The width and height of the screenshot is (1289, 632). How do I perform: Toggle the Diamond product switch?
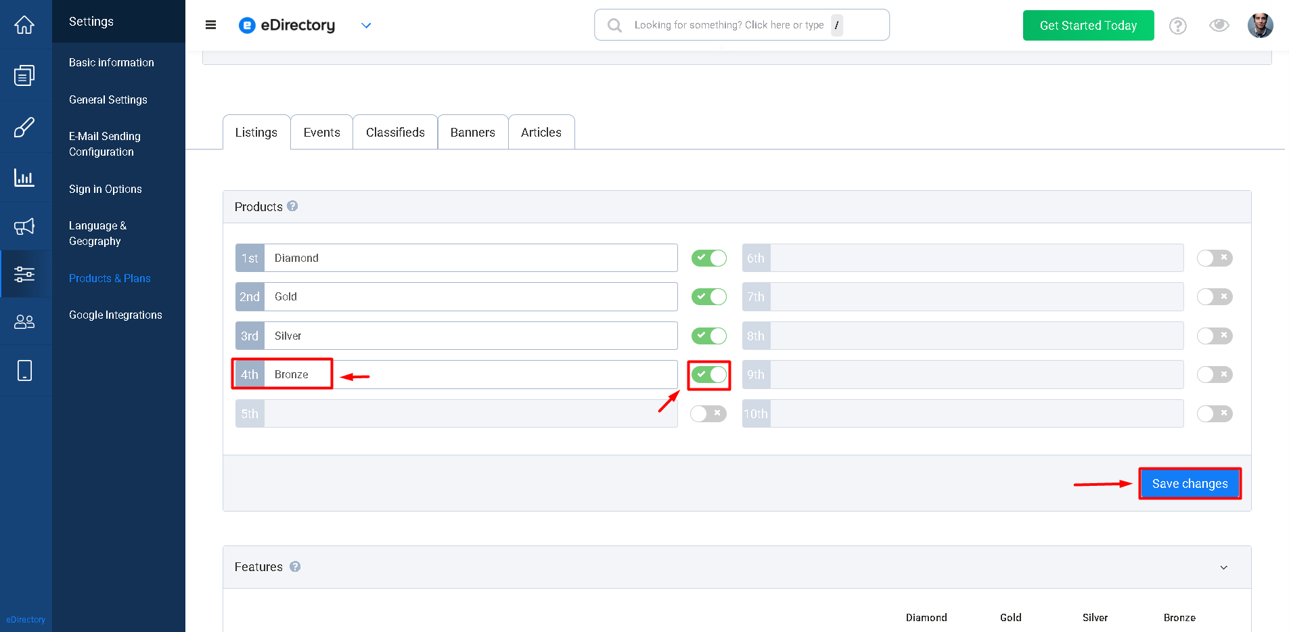[x=709, y=258]
